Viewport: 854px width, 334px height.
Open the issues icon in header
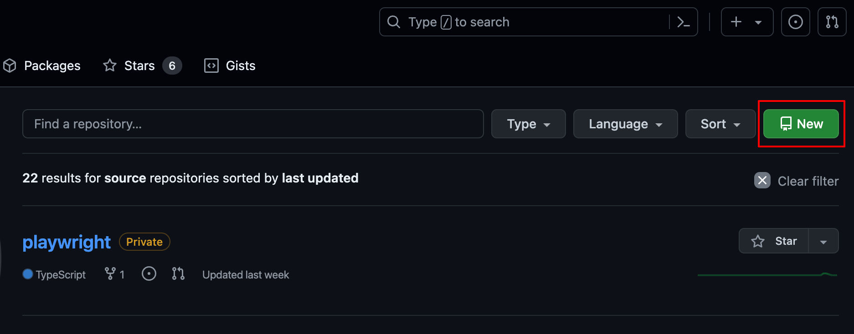click(795, 22)
